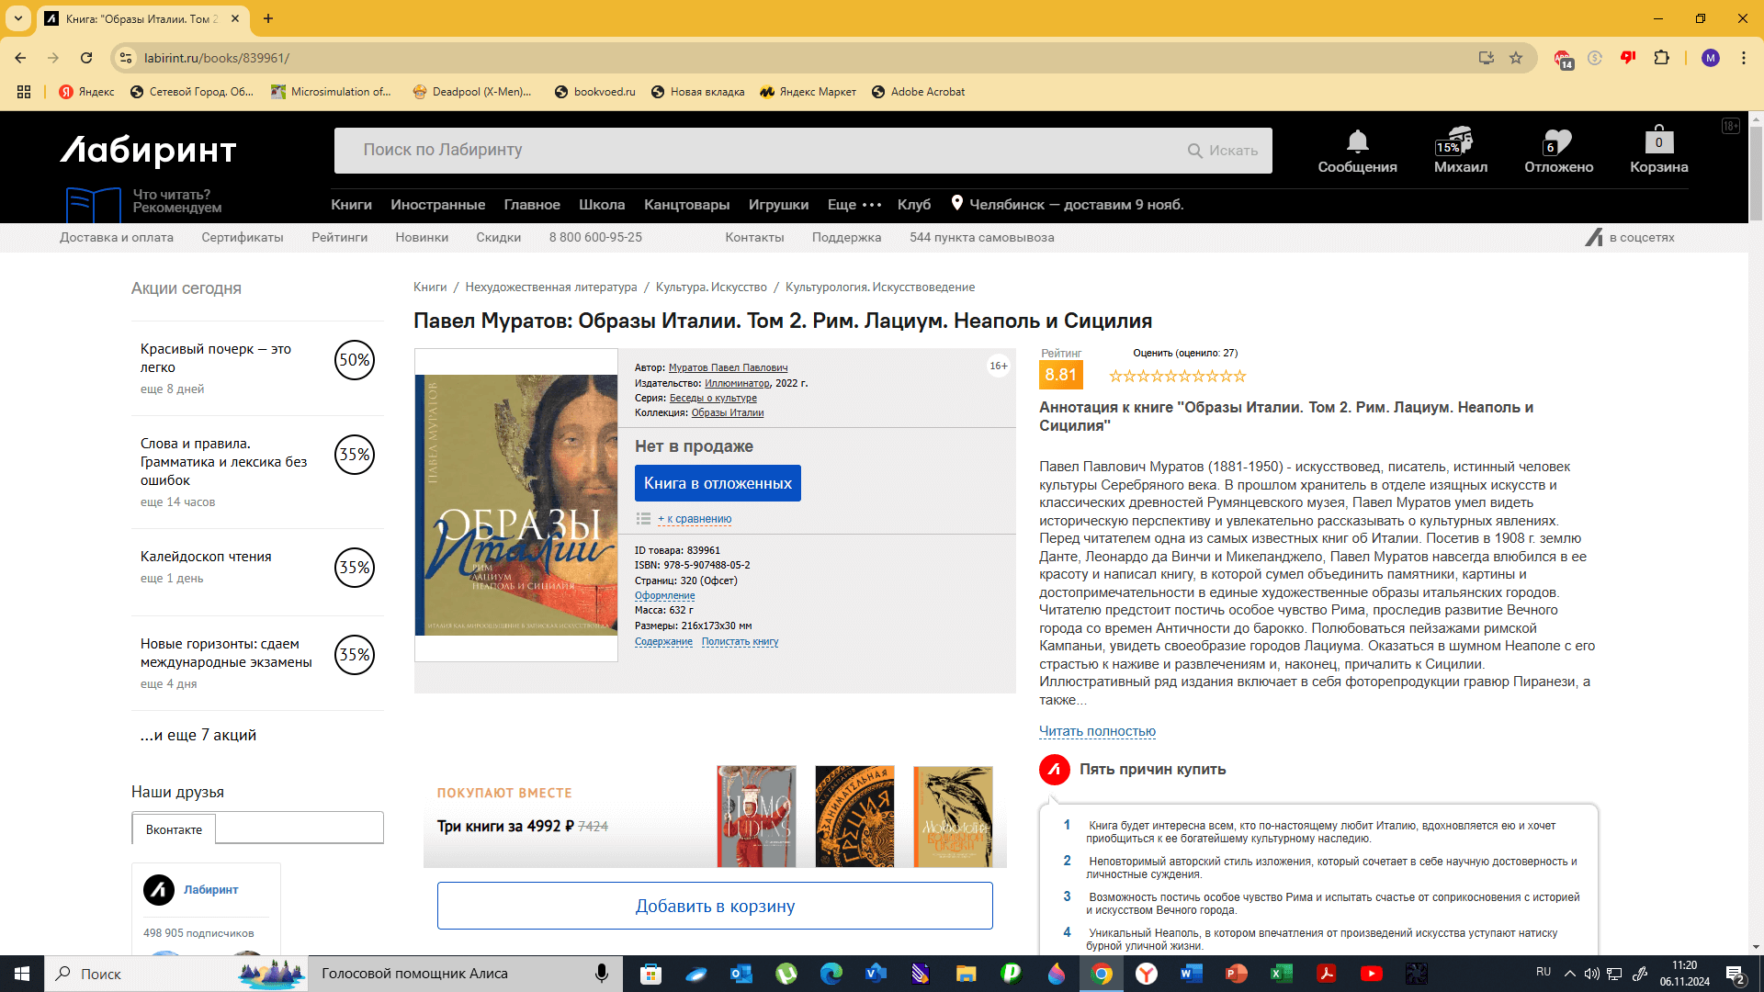Click the Скидки link in the top bar
The height and width of the screenshot is (992, 1764).
(499, 237)
